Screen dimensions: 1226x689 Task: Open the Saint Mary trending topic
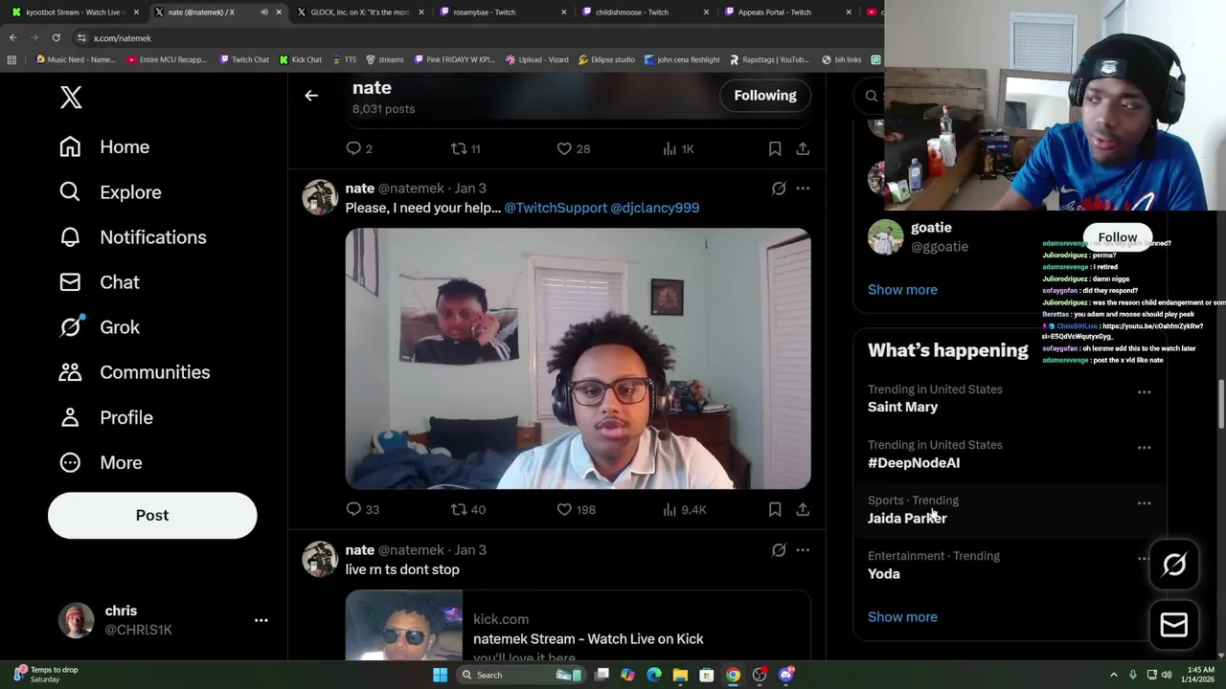tap(902, 407)
